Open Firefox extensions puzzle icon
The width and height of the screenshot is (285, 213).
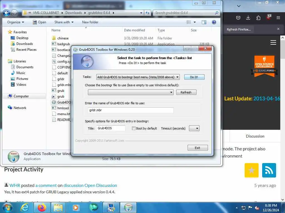coord(258,17)
